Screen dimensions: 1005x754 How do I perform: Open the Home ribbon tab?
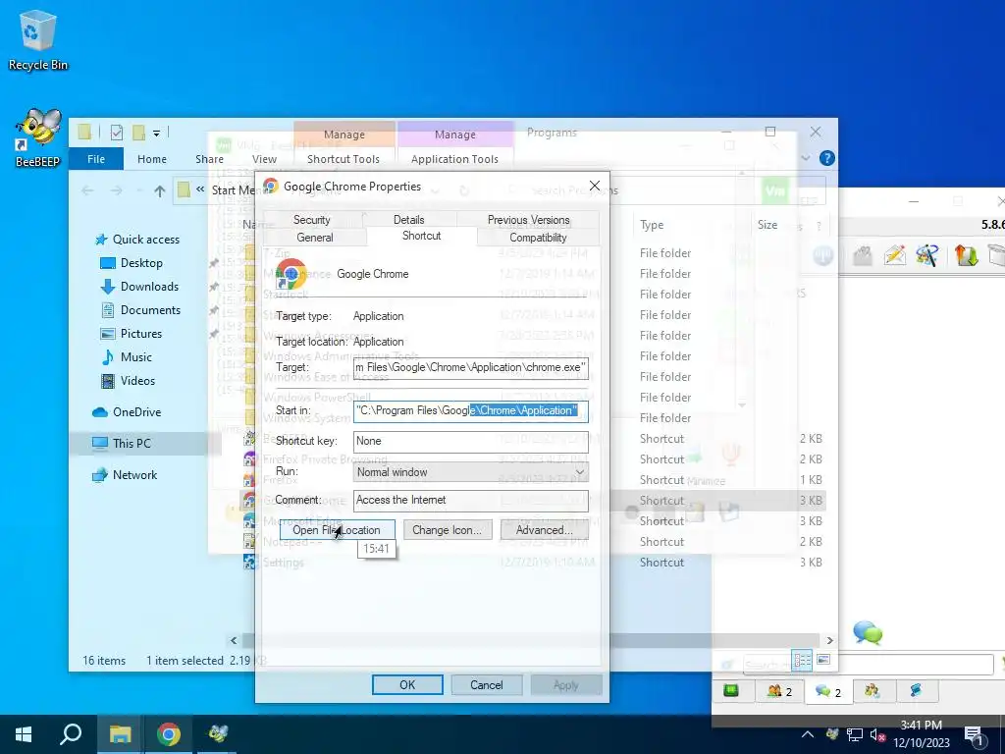click(x=152, y=159)
